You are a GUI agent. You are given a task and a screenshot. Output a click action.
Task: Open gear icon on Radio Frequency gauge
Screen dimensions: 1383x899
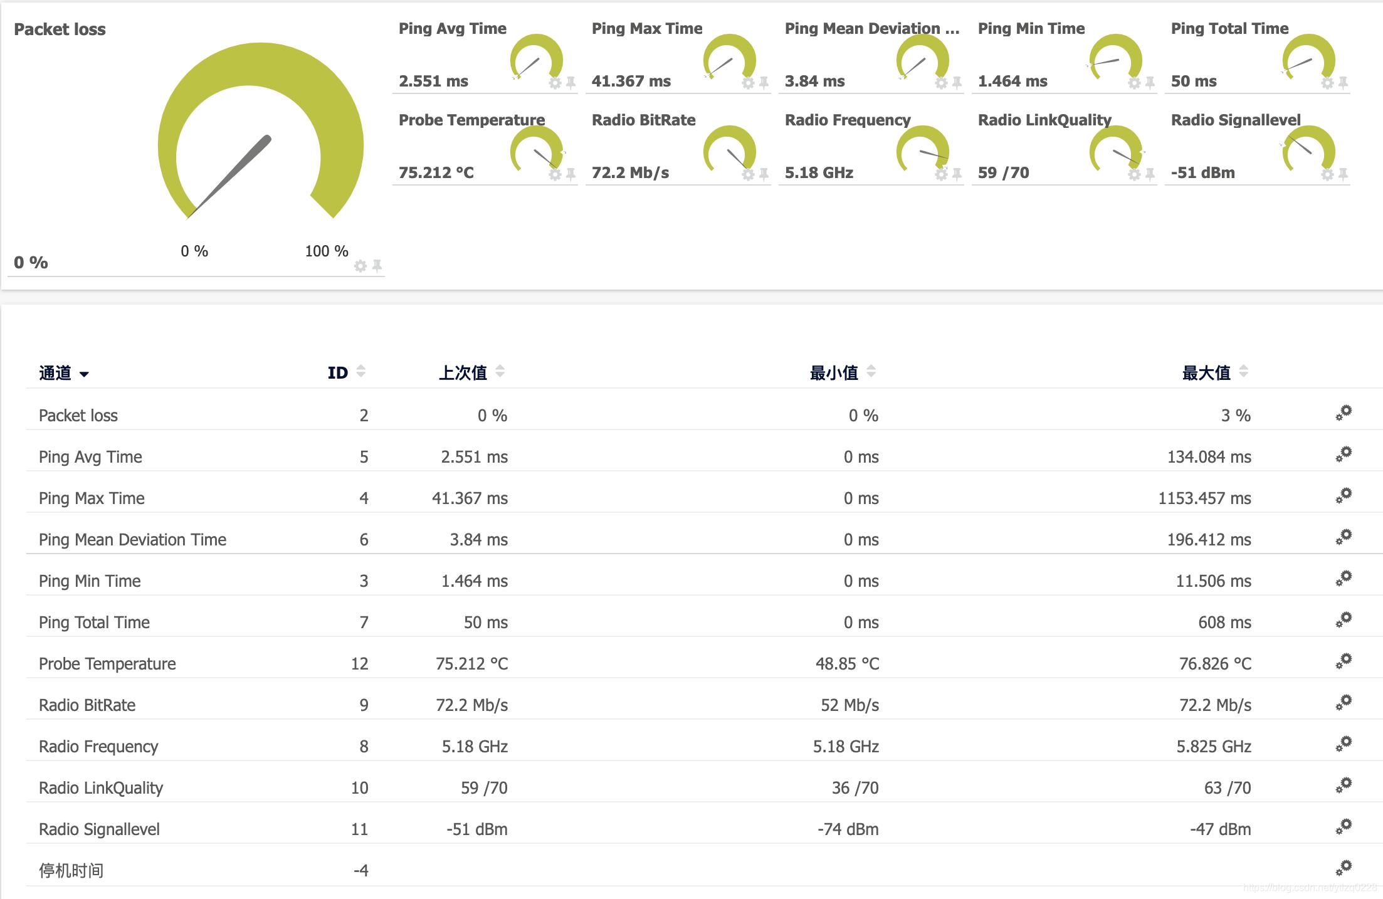pos(941,174)
